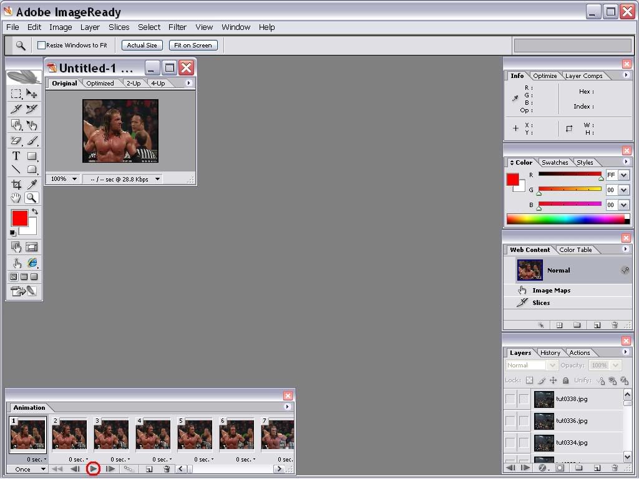Select the Eraser tool
This screenshot has width=639, height=479.
(16, 141)
